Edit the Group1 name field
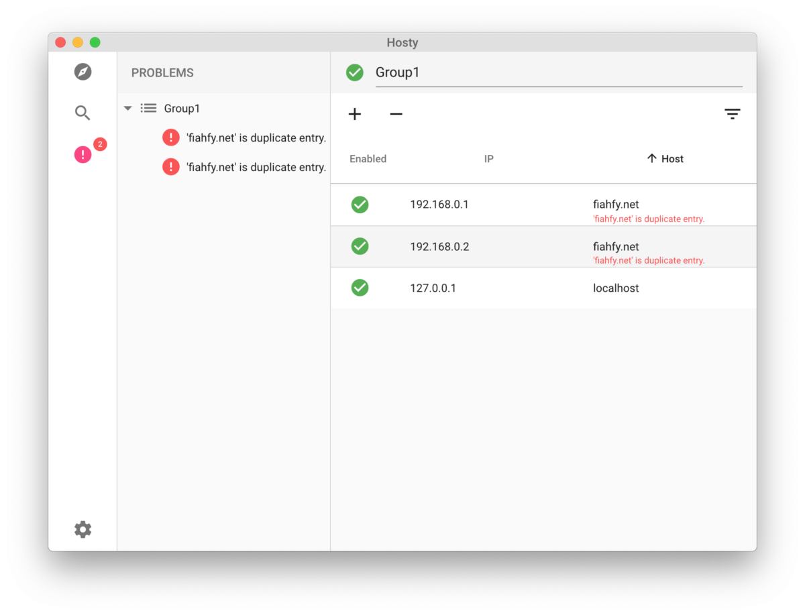The width and height of the screenshot is (805, 615). [x=559, y=72]
